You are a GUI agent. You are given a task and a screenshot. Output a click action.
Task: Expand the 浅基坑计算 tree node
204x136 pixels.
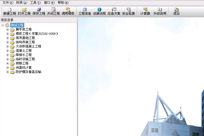point(7,68)
